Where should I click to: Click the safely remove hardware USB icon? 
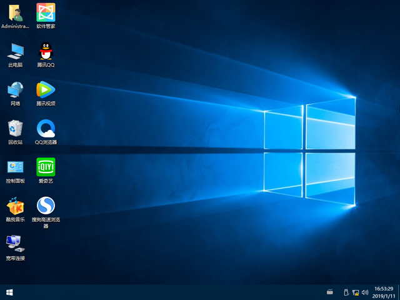(x=346, y=292)
